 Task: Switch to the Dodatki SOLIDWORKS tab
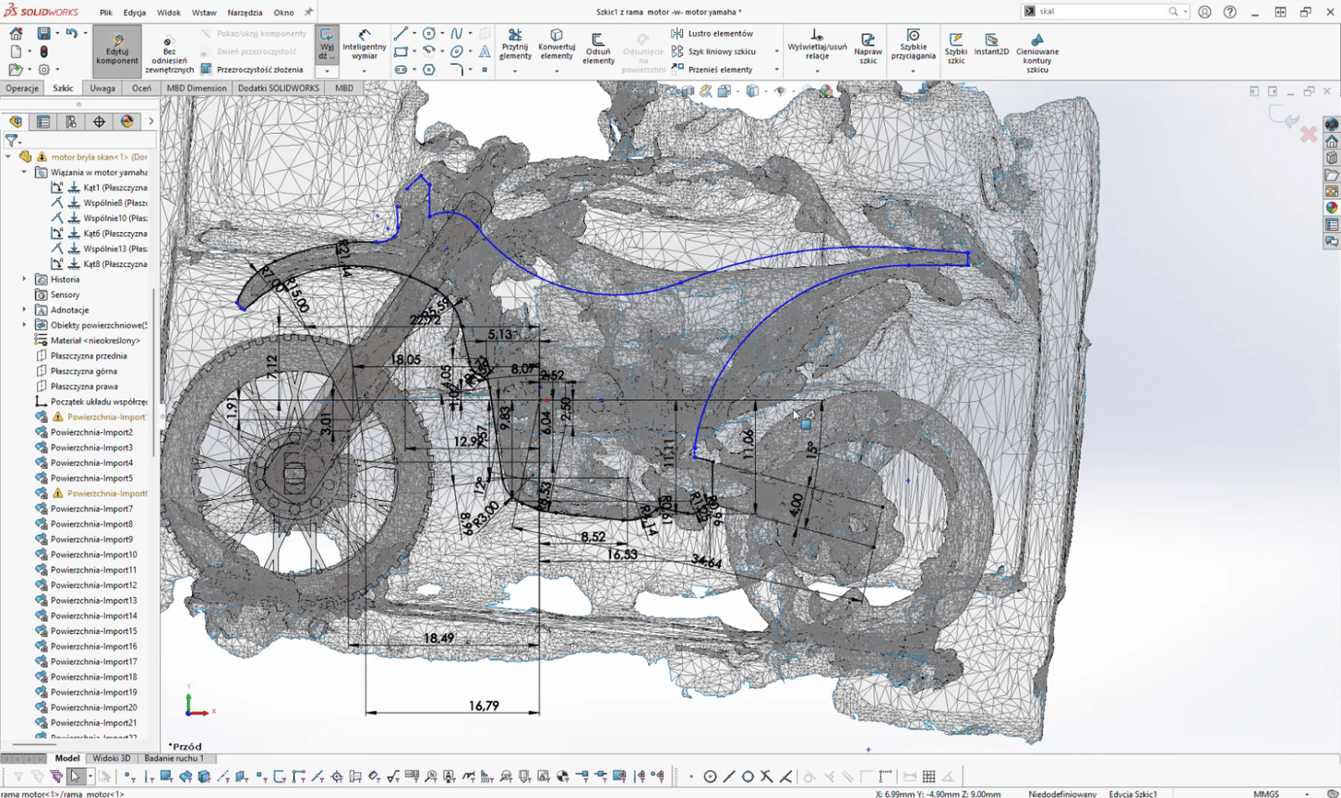click(279, 88)
